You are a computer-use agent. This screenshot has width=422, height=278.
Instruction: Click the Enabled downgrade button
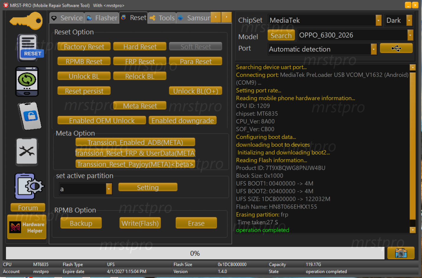183,121
